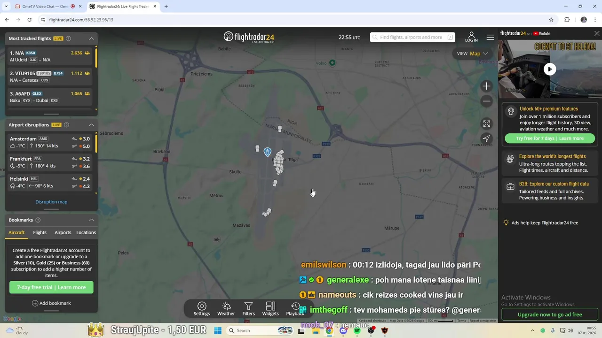Open the LOG IN user icon
The image size is (602, 338).
(x=471, y=37)
